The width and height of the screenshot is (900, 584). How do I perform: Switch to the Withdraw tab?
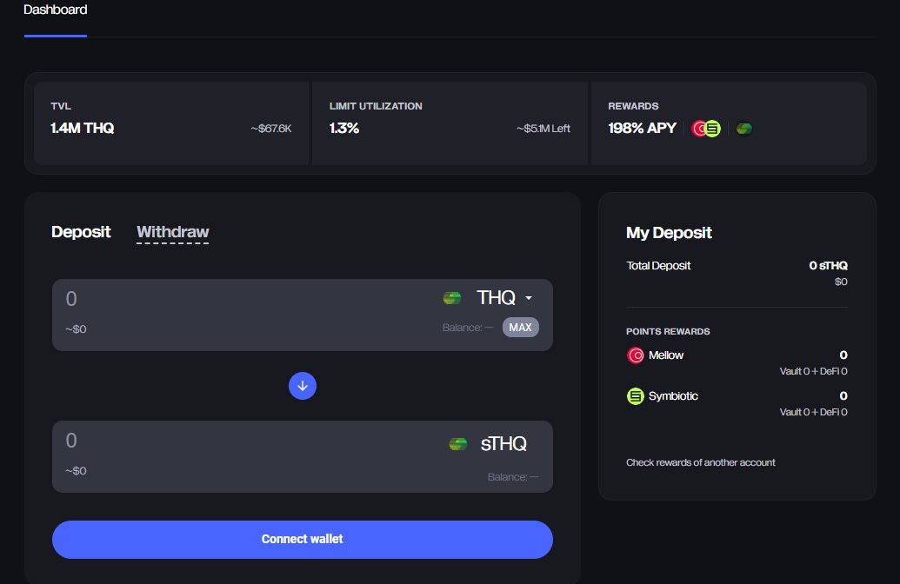[x=173, y=232]
